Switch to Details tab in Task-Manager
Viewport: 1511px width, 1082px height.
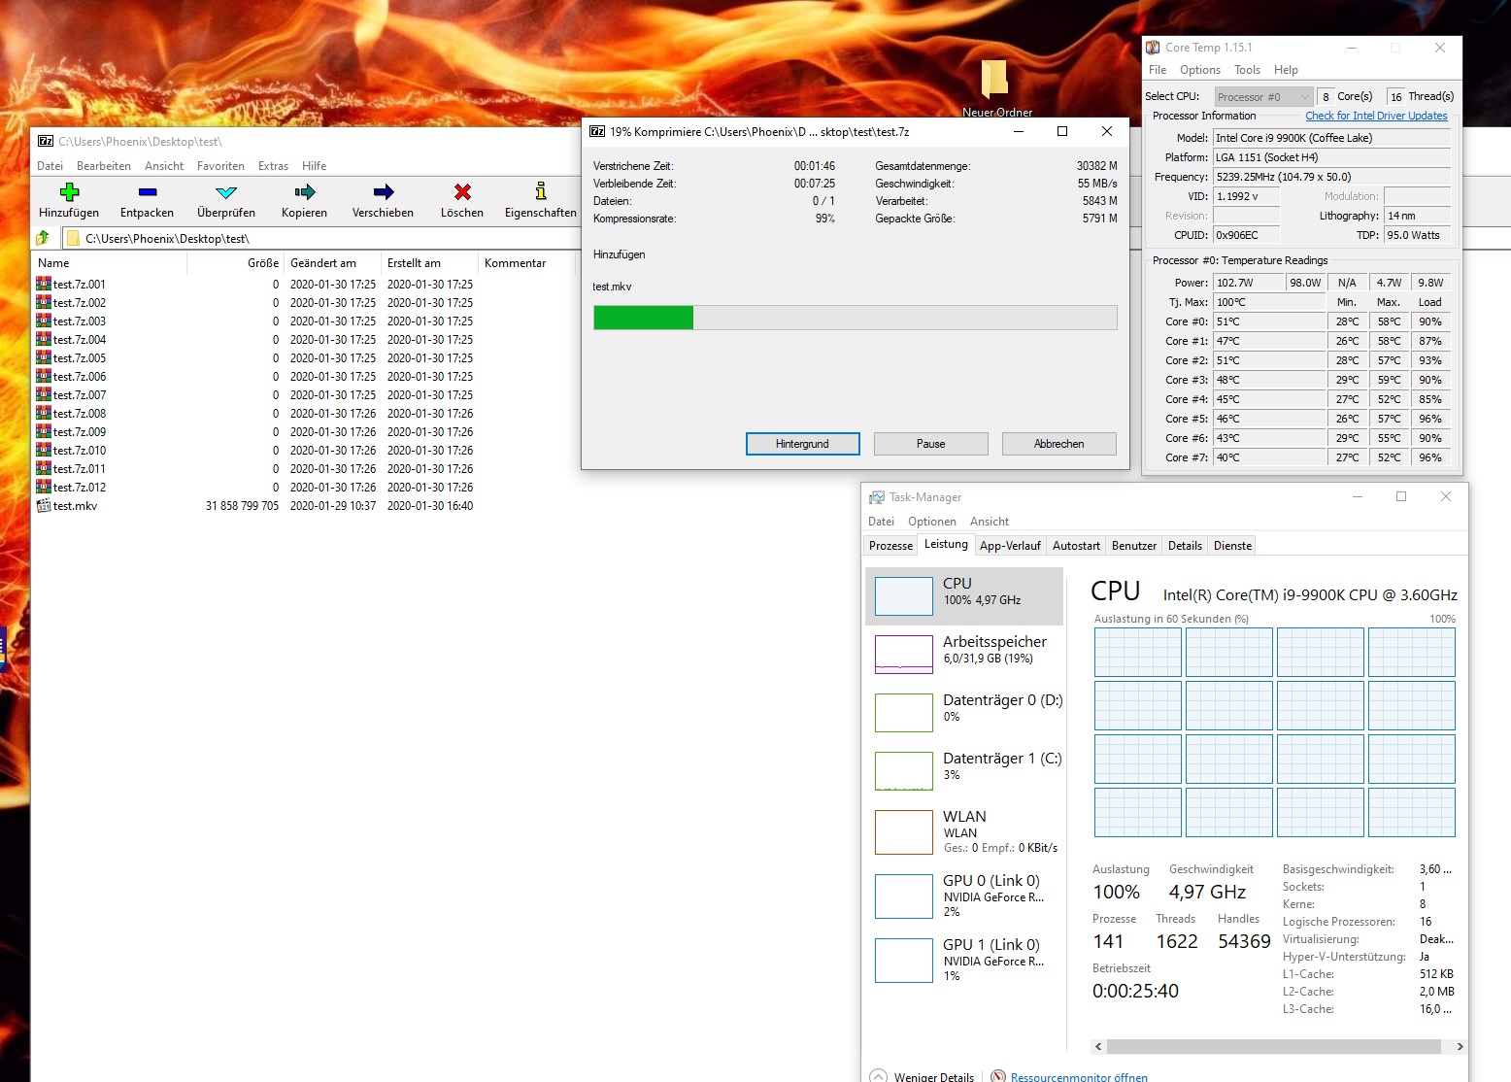pyautogui.click(x=1185, y=546)
